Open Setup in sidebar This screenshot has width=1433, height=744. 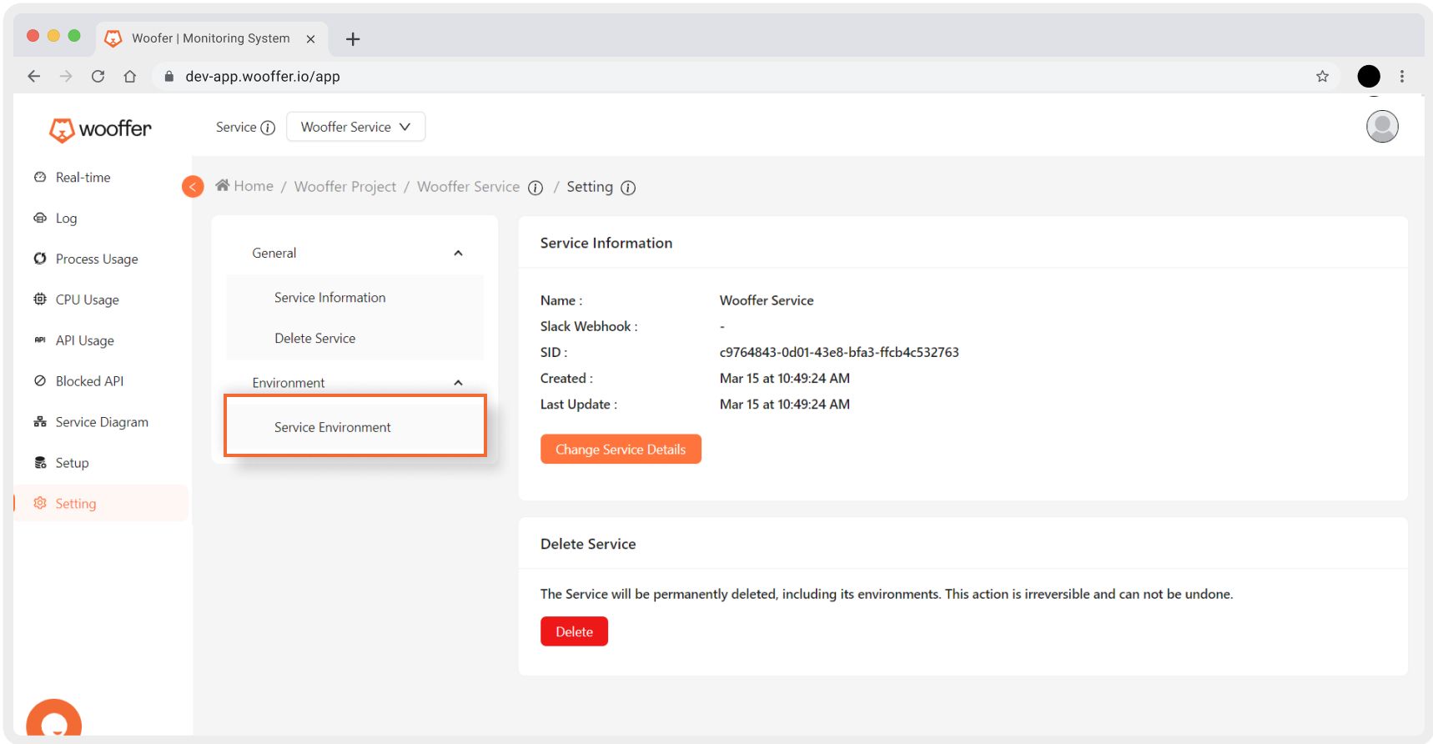(72, 463)
